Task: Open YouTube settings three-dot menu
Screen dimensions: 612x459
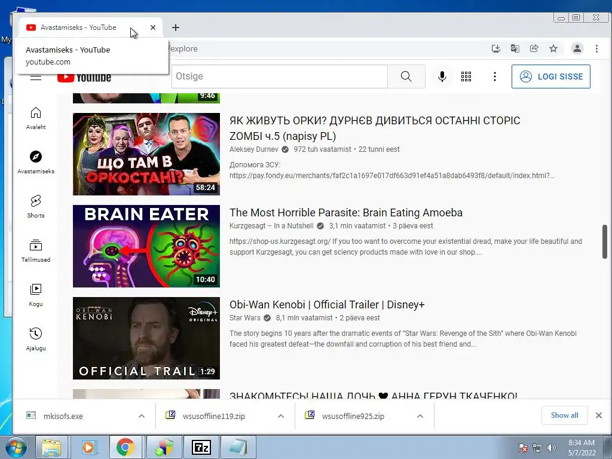Action: point(494,76)
